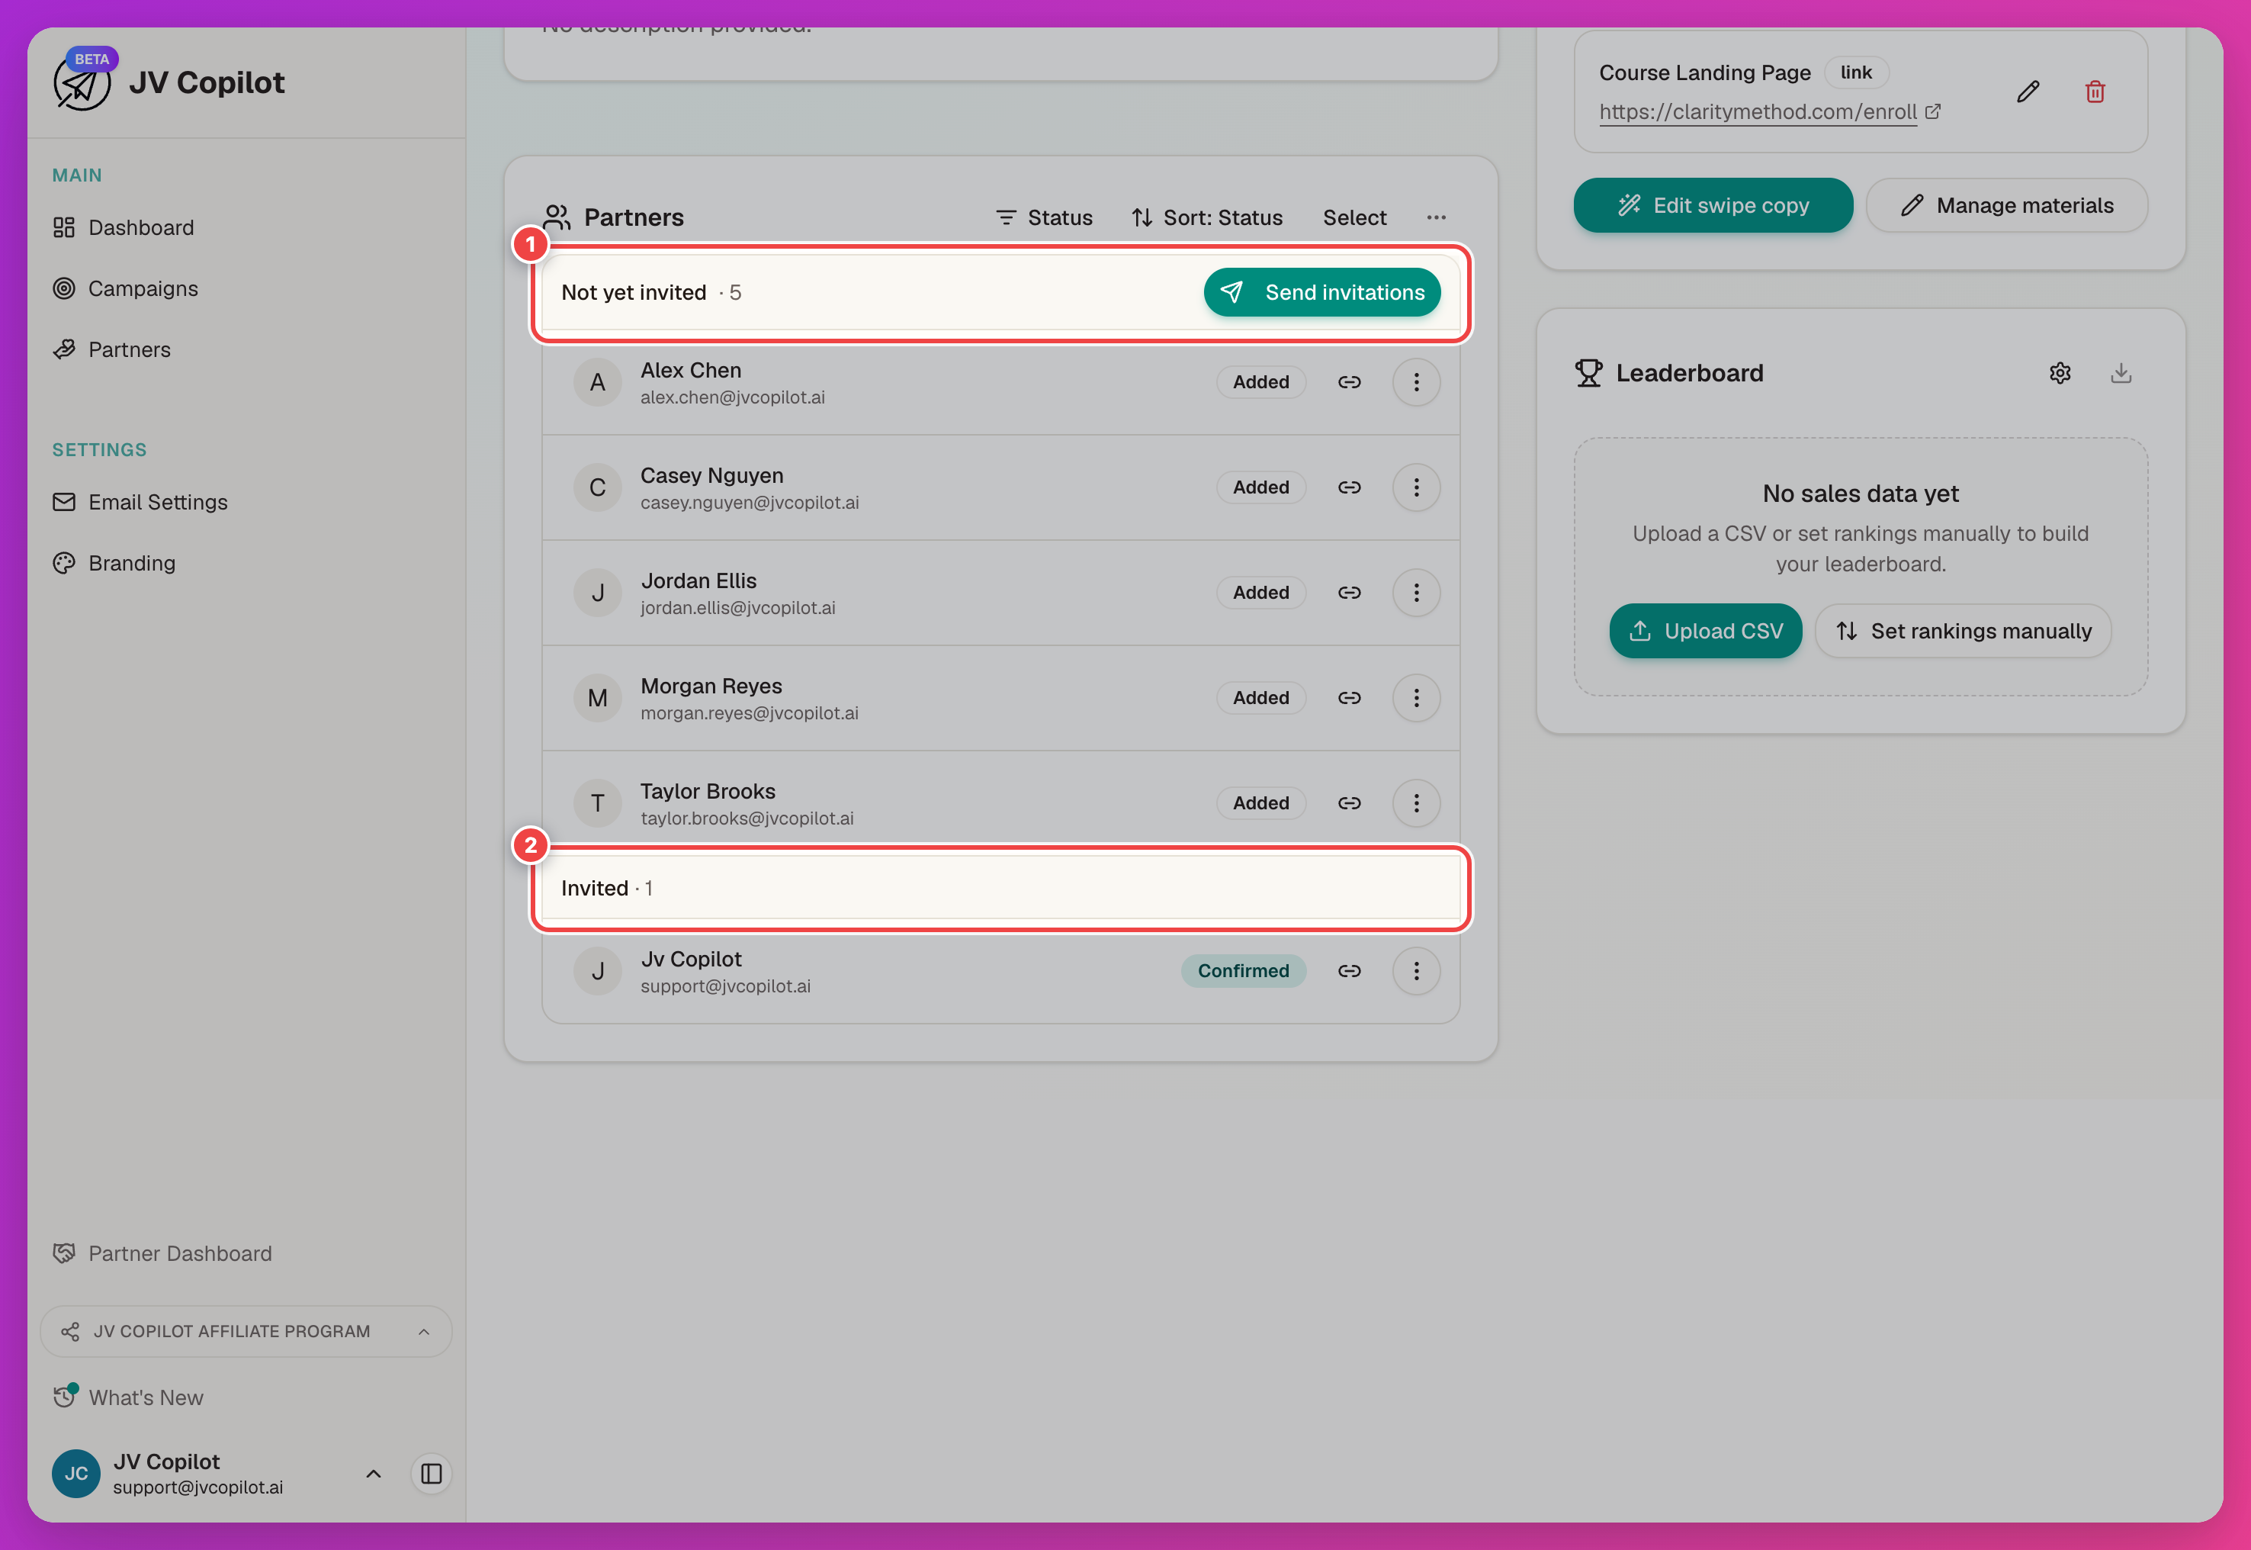Viewport: 2251px width, 1550px height.
Task: Click partner name Casey Nguyen
Action: pos(711,475)
